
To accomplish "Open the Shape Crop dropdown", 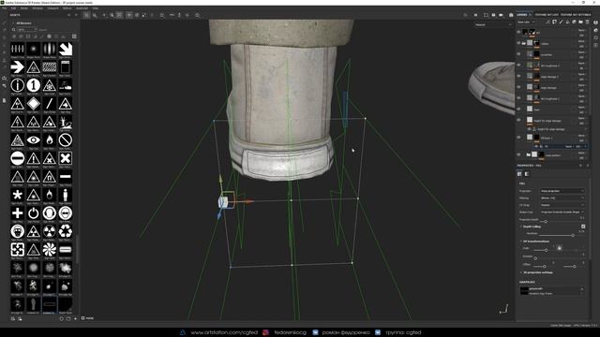I will click(562, 212).
